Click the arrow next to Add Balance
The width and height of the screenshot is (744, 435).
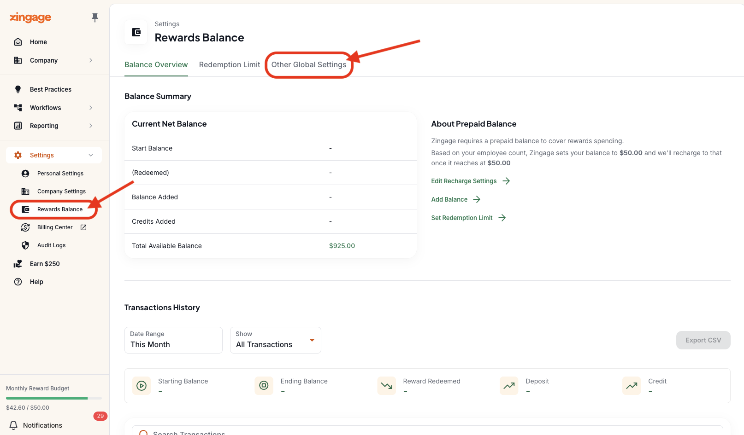[477, 199]
